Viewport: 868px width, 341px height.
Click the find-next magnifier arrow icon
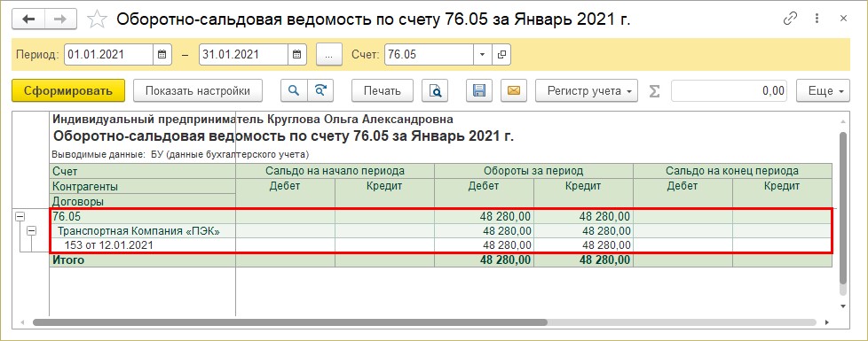320,90
